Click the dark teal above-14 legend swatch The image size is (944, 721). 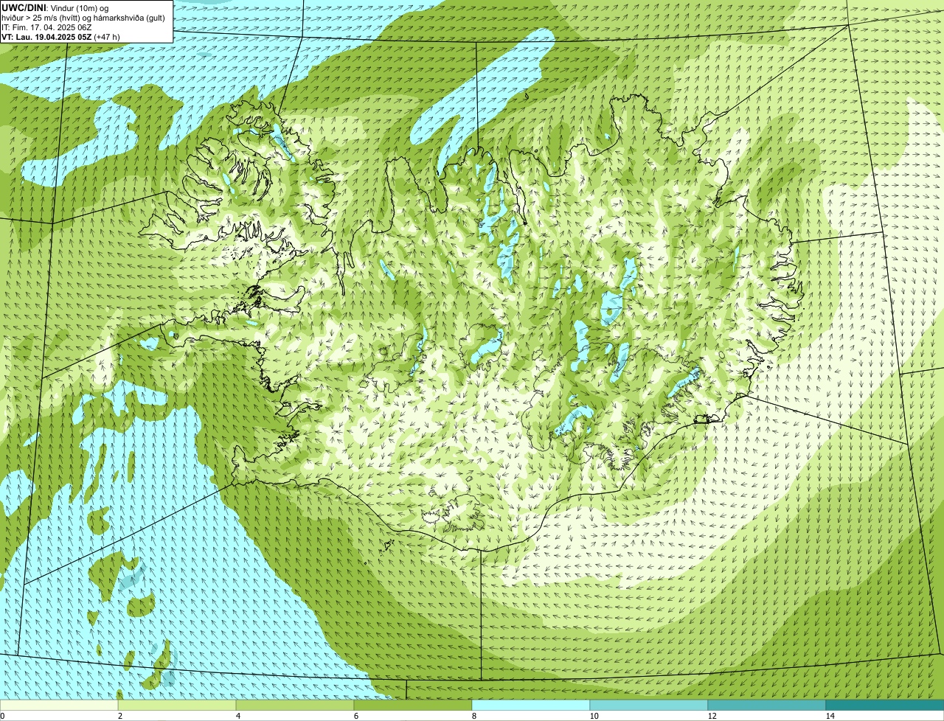885,705
